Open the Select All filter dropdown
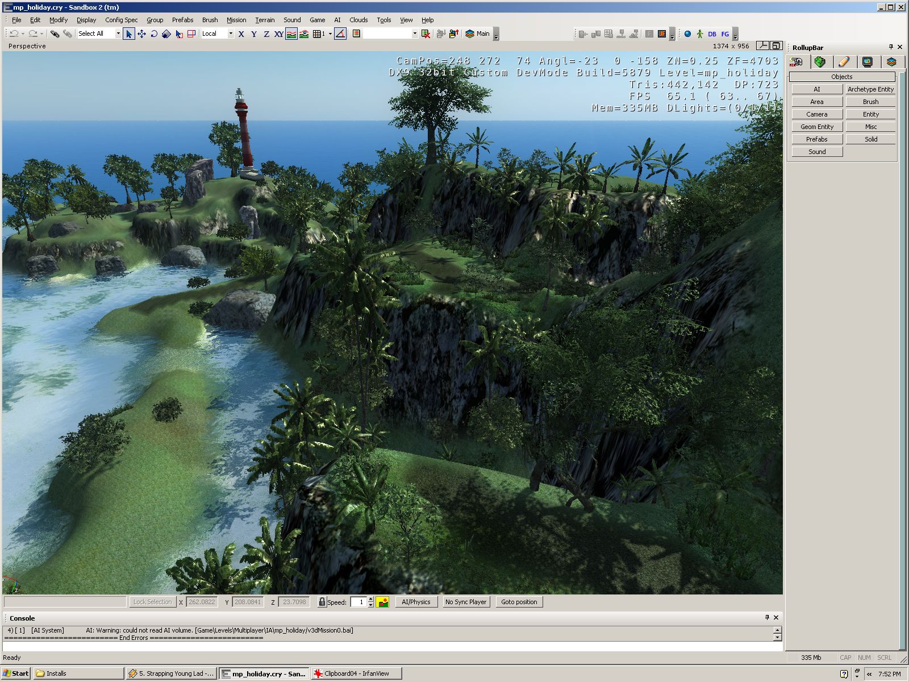The width and height of the screenshot is (909, 682). 118,34
